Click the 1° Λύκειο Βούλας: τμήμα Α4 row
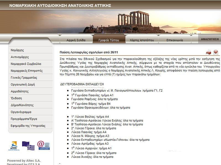 pyautogui.click(x=90, y=117)
